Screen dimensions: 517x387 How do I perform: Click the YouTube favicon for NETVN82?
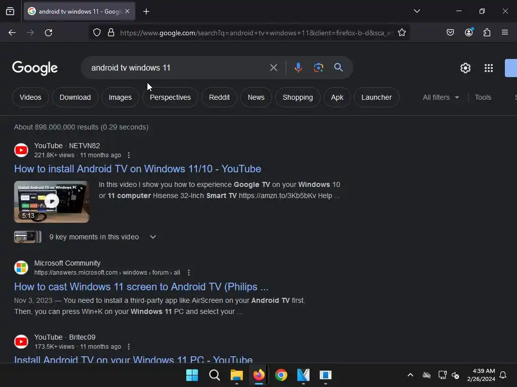(21, 150)
